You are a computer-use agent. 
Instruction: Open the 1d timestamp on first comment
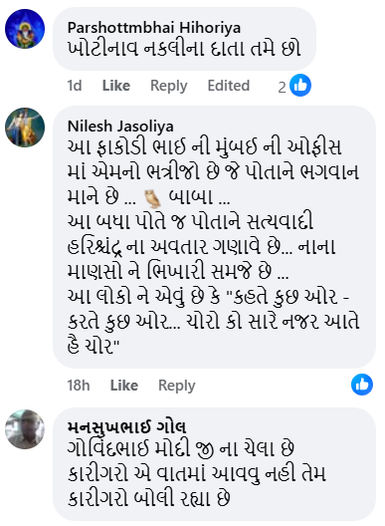pos(75,86)
